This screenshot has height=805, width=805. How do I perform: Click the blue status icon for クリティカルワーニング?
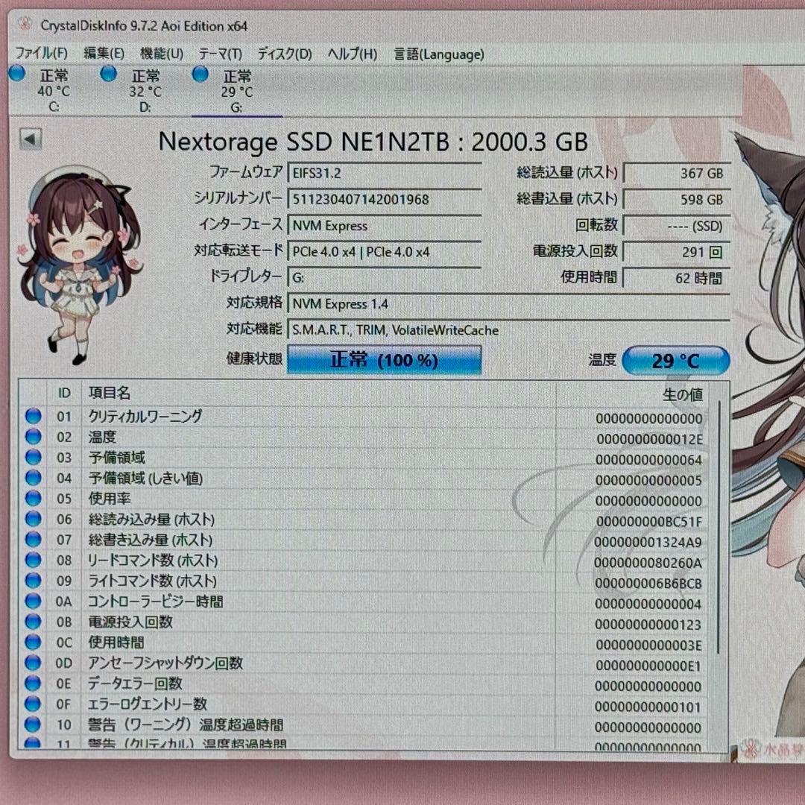tap(34, 415)
